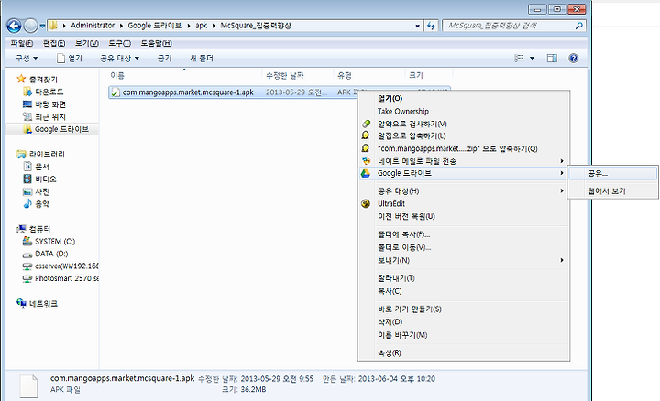Choose UltraEdit from the context menu
The width and height of the screenshot is (660, 401).
pyautogui.click(x=464, y=204)
